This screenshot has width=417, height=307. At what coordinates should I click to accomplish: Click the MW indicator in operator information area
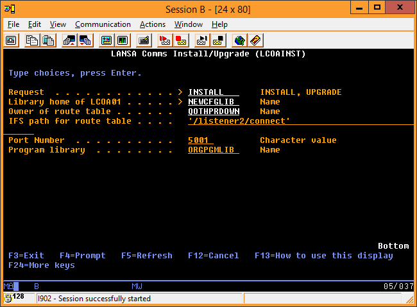click(x=137, y=286)
